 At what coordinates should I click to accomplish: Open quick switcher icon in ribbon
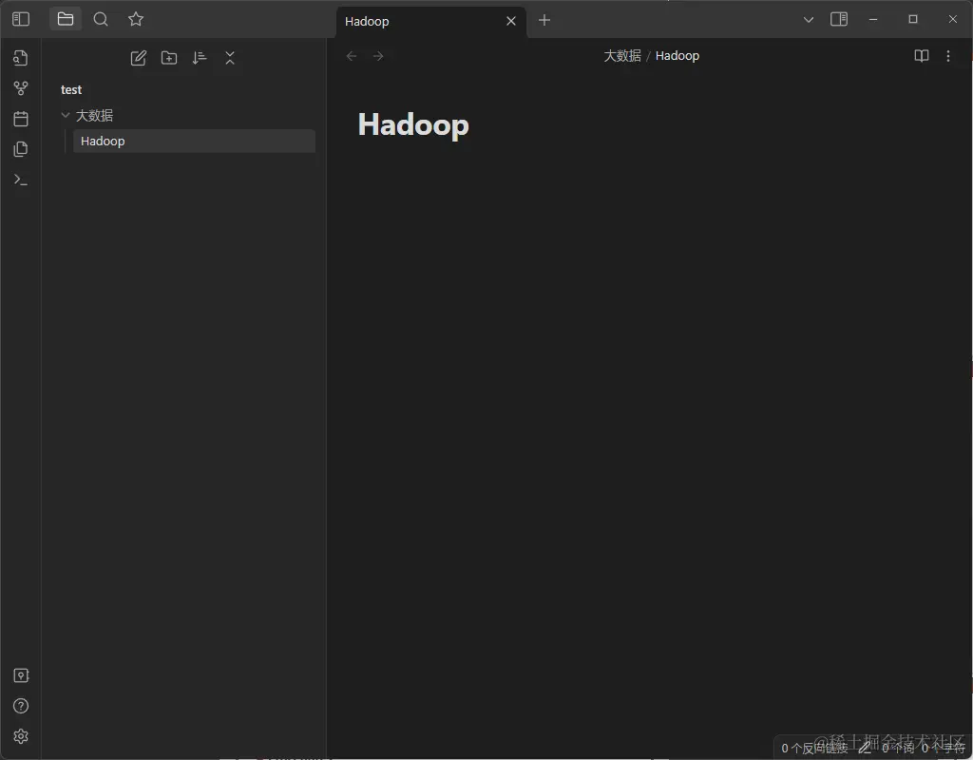(21, 58)
